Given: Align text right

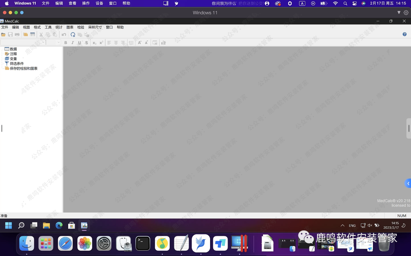Looking at the screenshot, I should tap(123, 43).
